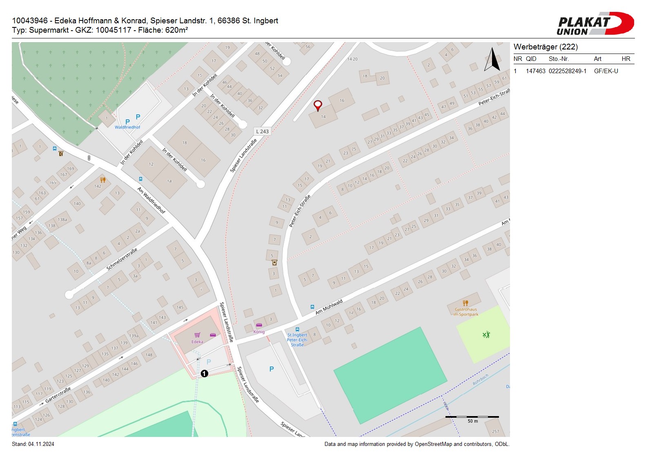Screen dimensions: 648x459
Task: Click the red location pin near building 14
Action: pyautogui.click(x=318, y=105)
